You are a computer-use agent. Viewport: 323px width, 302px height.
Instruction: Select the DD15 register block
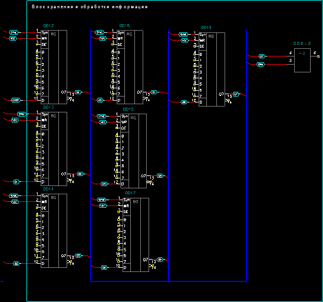[133, 151]
